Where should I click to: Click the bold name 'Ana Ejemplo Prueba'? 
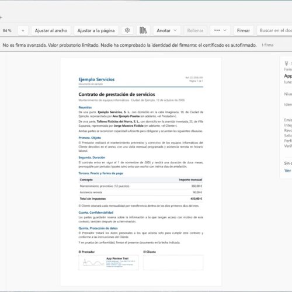coord(126,116)
